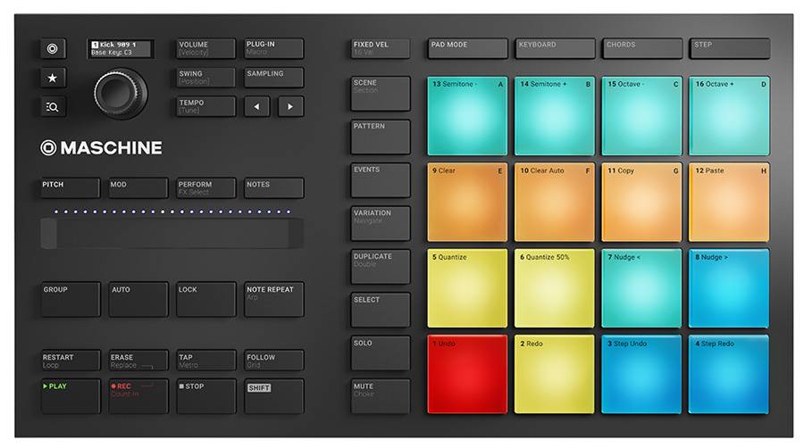804x448 pixels.
Task: Hit pad 5 Quantize
Action: [x=467, y=288]
